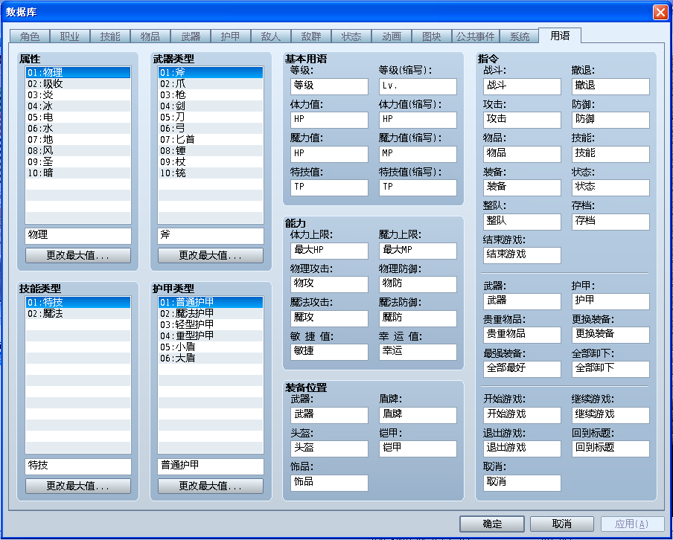Select skill type 02:魔法
This screenshot has width=673, height=540.
coord(78,314)
